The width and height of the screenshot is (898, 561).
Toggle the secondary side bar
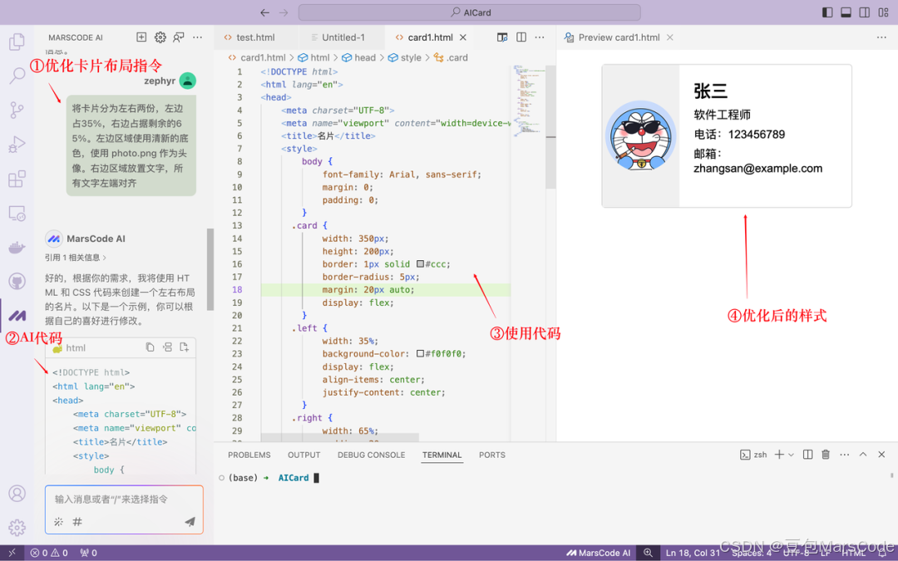[865, 12]
